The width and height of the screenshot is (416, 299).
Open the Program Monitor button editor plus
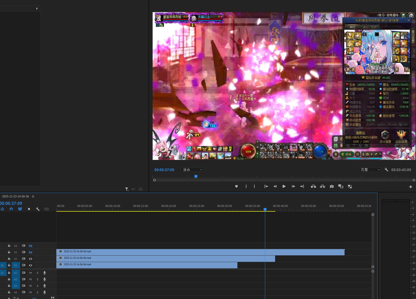[411, 187]
